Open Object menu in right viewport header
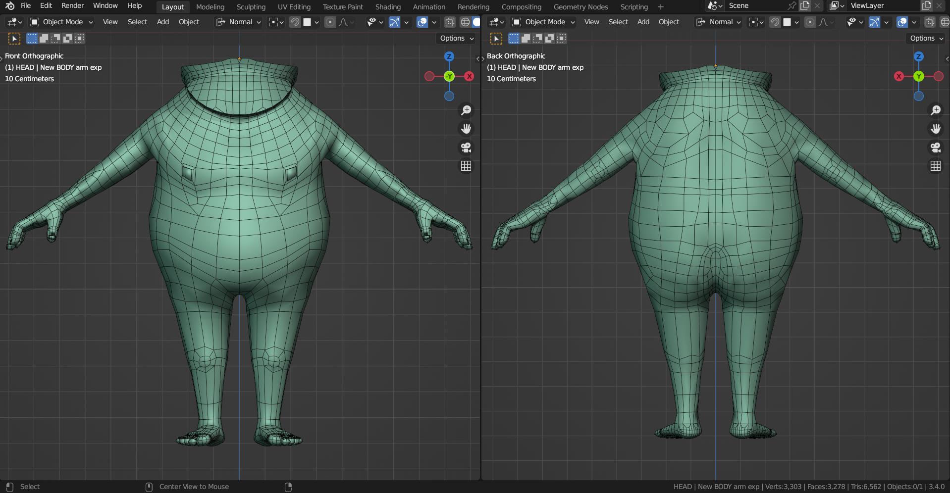The height and width of the screenshot is (493, 950). (x=669, y=22)
